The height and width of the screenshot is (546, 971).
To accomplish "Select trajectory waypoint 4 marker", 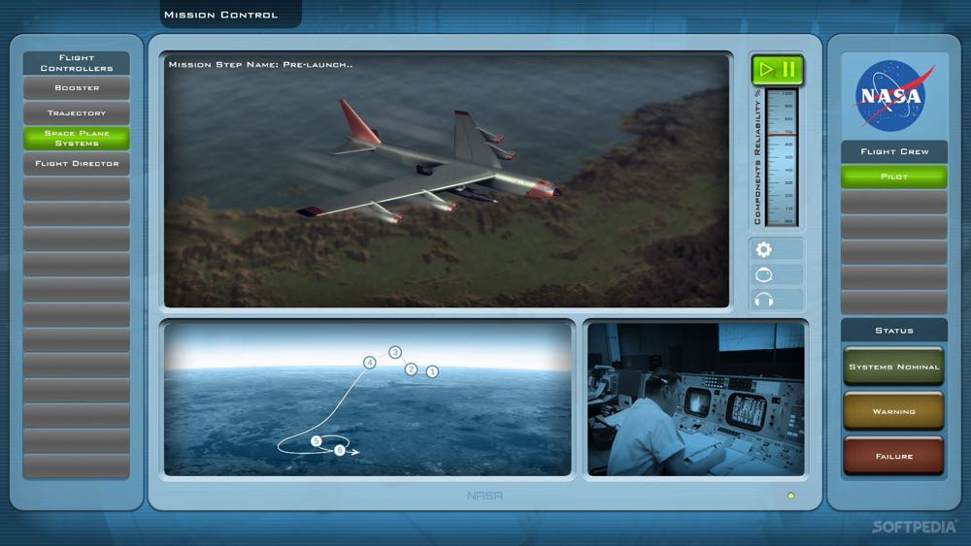I will pyautogui.click(x=369, y=363).
